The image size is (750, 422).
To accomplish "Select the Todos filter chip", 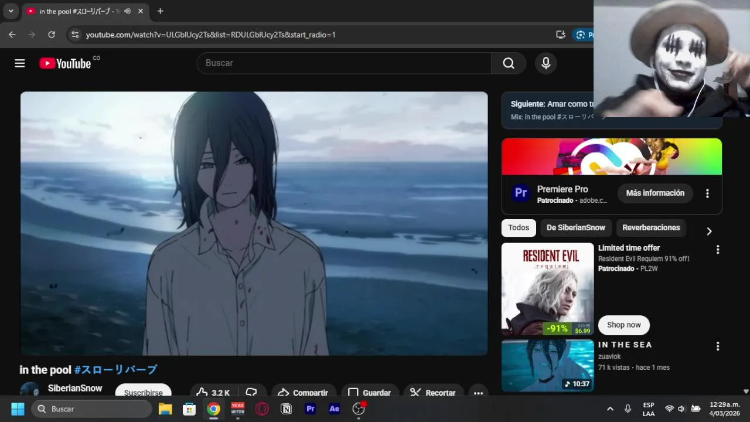I will (x=519, y=227).
